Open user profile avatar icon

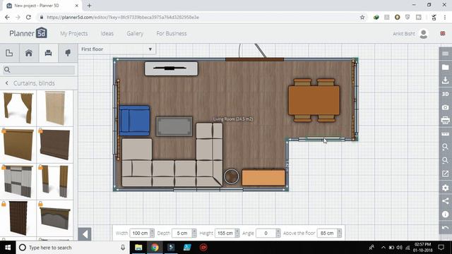[424, 34]
